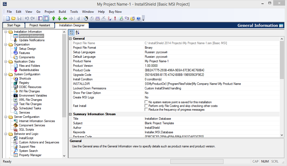
Task: Open the Tools menu
Action: [x=74, y=11]
